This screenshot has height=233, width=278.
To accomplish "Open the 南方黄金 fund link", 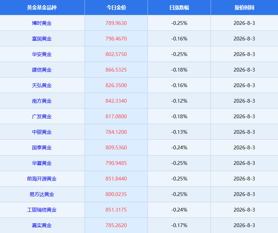I will [x=42, y=101].
